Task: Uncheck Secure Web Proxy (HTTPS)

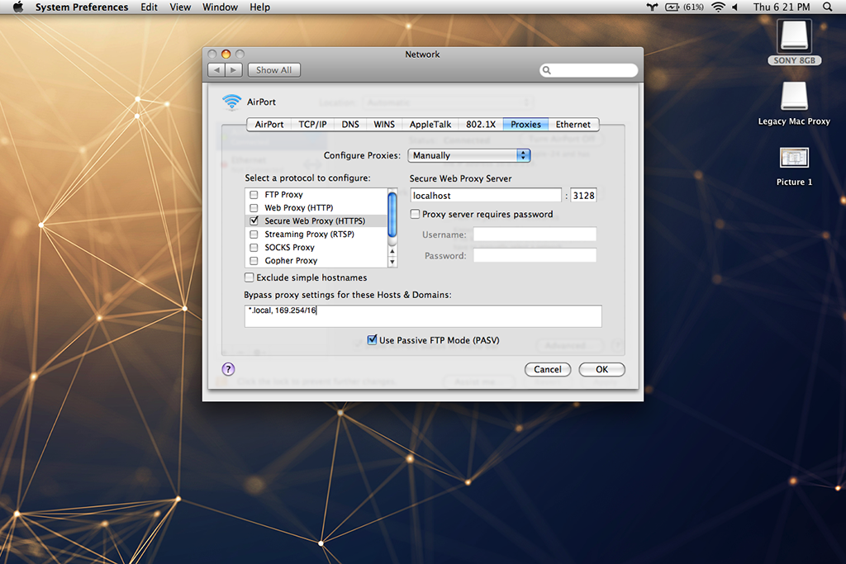Action: [x=254, y=221]
